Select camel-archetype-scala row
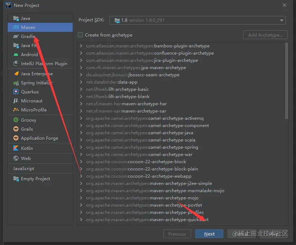 click(x=181, y=140)
